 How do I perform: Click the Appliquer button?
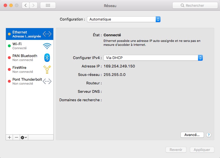(202, 150)
